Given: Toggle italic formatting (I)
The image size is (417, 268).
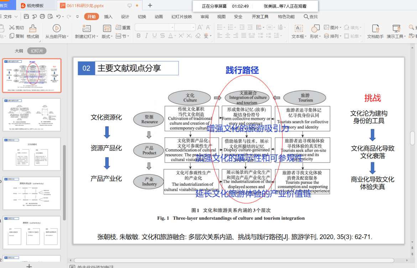Looking at the screenshot, I should point(146,36).
